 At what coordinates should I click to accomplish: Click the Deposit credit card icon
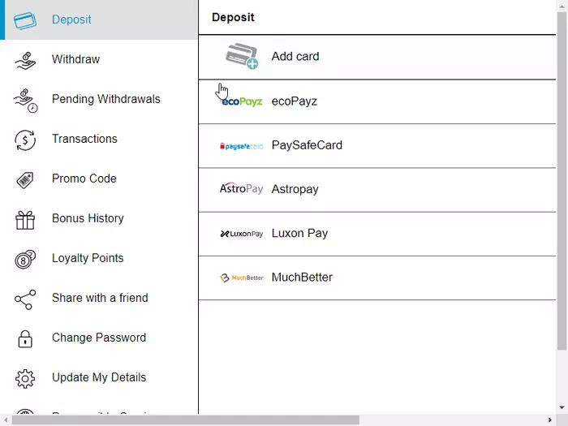(x=25, y=20)
